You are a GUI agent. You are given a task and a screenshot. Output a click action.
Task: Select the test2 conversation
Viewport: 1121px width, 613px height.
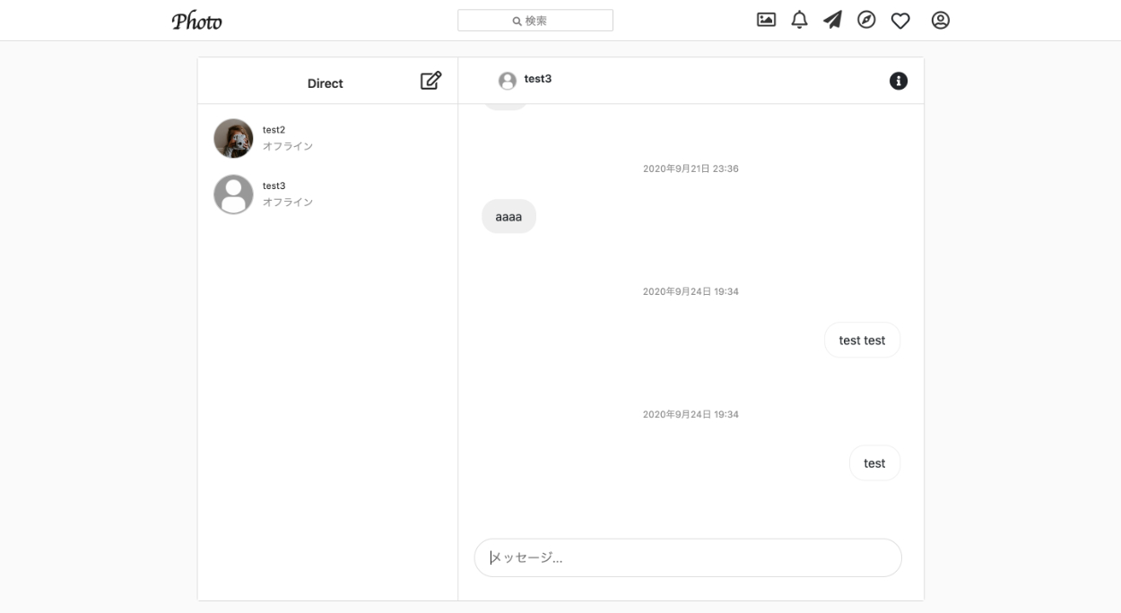coord(327,138)
